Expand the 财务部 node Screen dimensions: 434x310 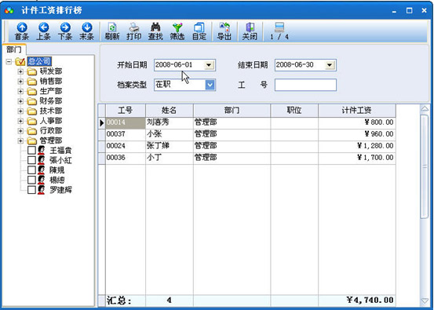(x=20, y=101)
